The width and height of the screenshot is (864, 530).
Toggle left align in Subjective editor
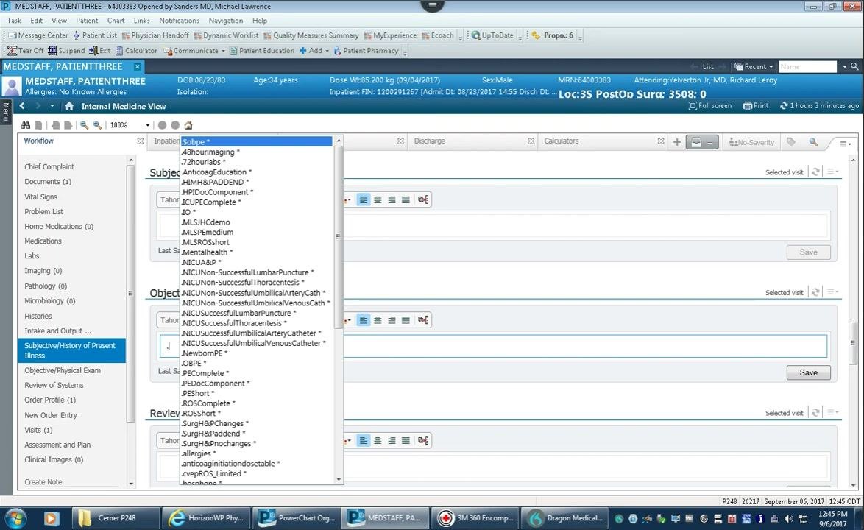tap(363, 199)
